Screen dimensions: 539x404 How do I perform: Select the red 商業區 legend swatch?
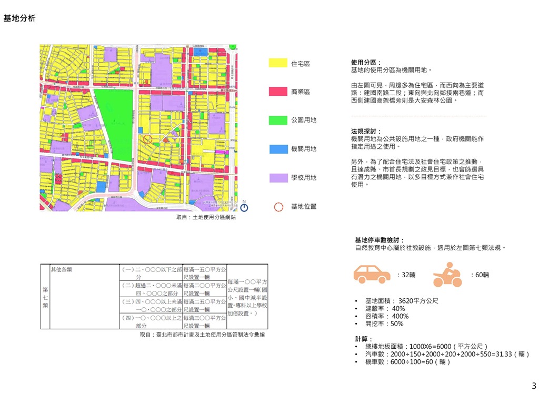(278, 92)
